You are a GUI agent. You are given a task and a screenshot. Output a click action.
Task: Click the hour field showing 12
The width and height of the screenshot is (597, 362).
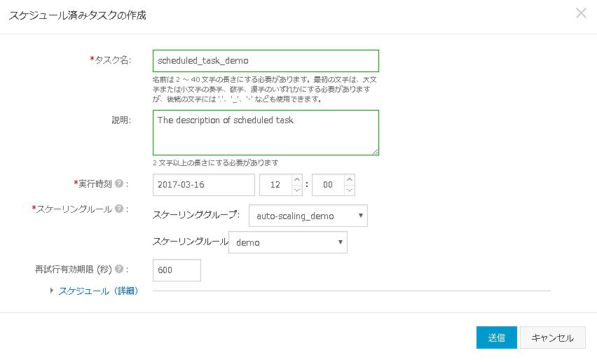[275, 185]
